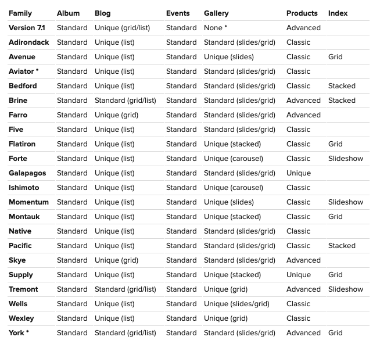Select the Momentum family name
Image resolution: width=380 pixels, height=344 pixels.
coord(28,202)
